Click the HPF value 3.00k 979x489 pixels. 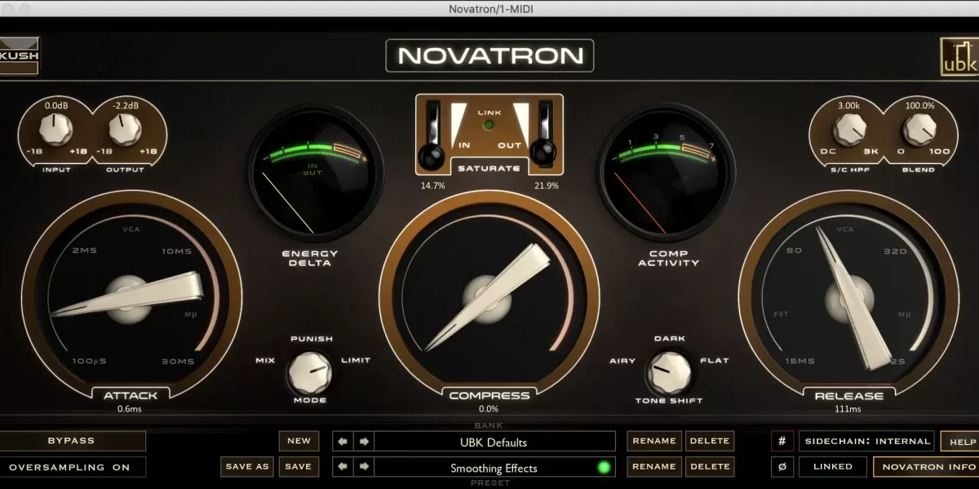(848, 106)
